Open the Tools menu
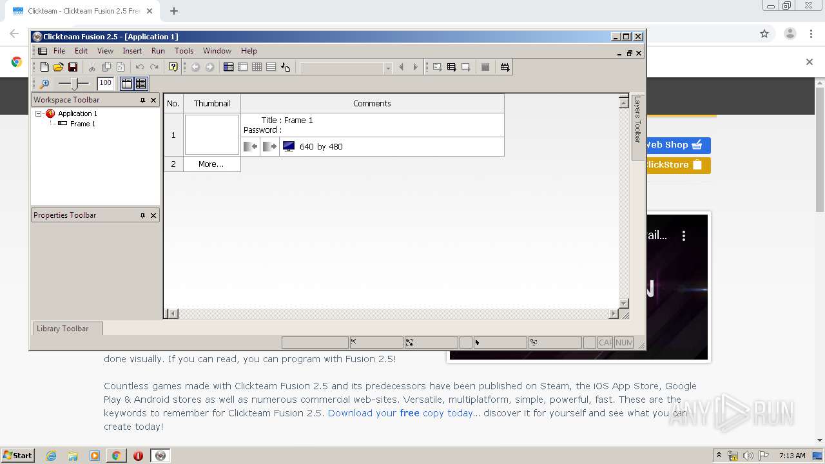The height and width of the screenshot is (464, 825). click(184, 51)
